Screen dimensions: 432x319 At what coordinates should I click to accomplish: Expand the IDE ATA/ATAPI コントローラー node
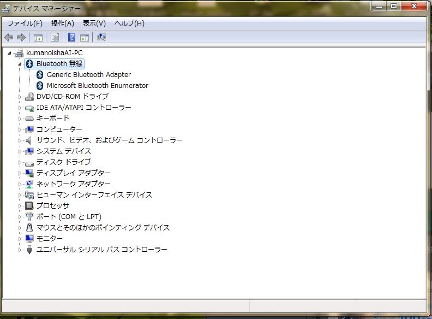[20, 108]
